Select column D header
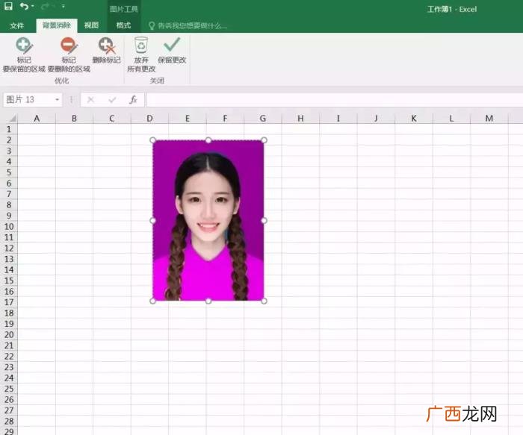The width and height of the screenshot is (523, 435). tap(149, 119)
